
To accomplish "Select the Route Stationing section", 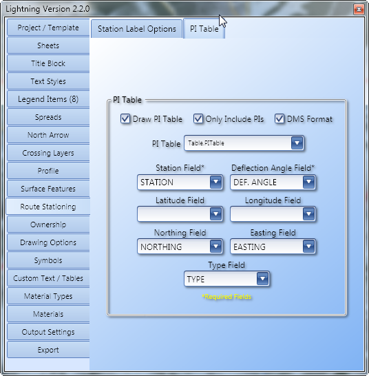I will 48,207.
